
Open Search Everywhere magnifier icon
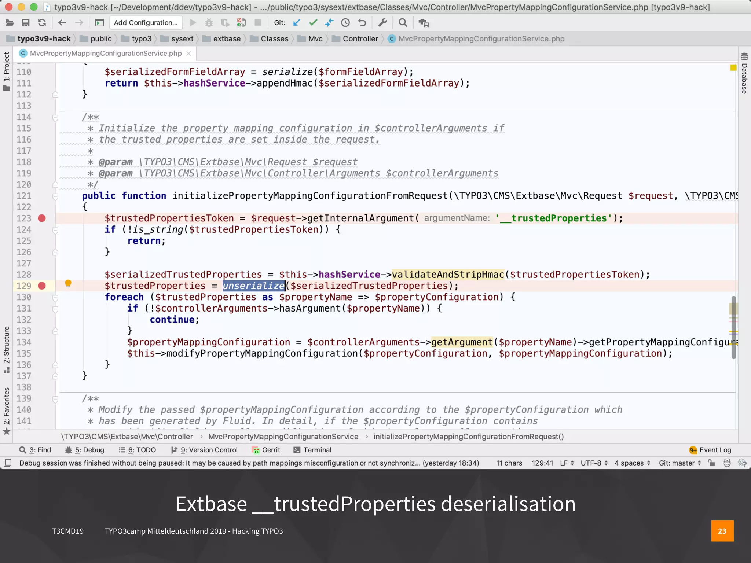point(403,23)
